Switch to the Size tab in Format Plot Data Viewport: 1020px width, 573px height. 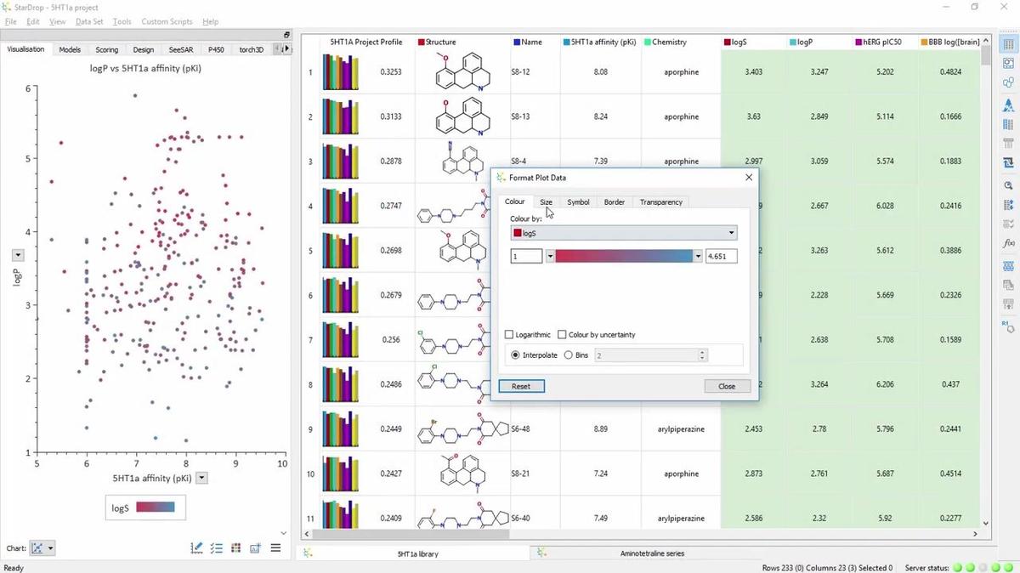(x=546, y=201)
